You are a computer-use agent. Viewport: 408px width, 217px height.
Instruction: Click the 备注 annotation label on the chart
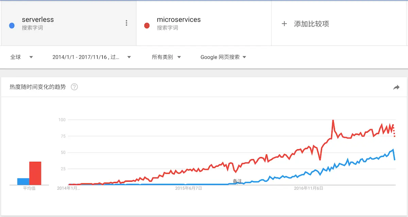click(x=237, y=182)
